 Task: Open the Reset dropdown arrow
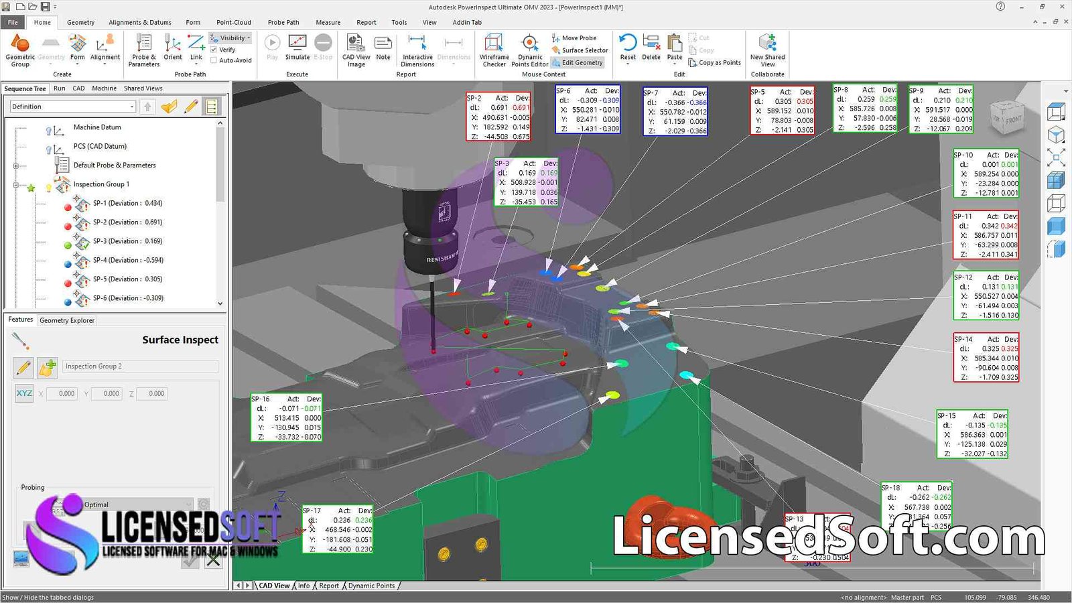(628, 64)
